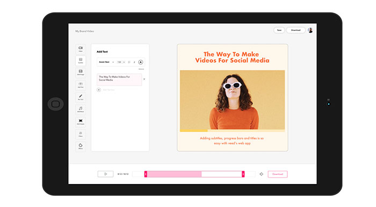
Task: Click the Save button
Action: (279, 30)
